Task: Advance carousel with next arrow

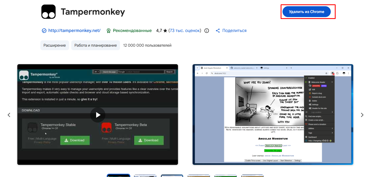Action: 362,115
